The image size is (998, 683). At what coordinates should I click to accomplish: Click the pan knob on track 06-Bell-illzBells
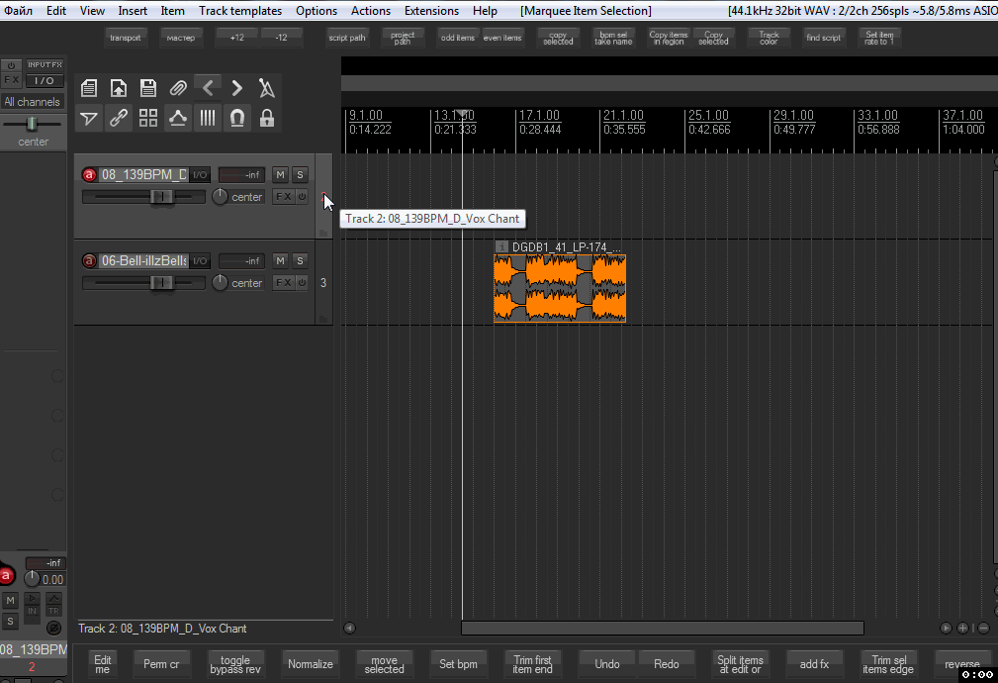coord(220,282)
